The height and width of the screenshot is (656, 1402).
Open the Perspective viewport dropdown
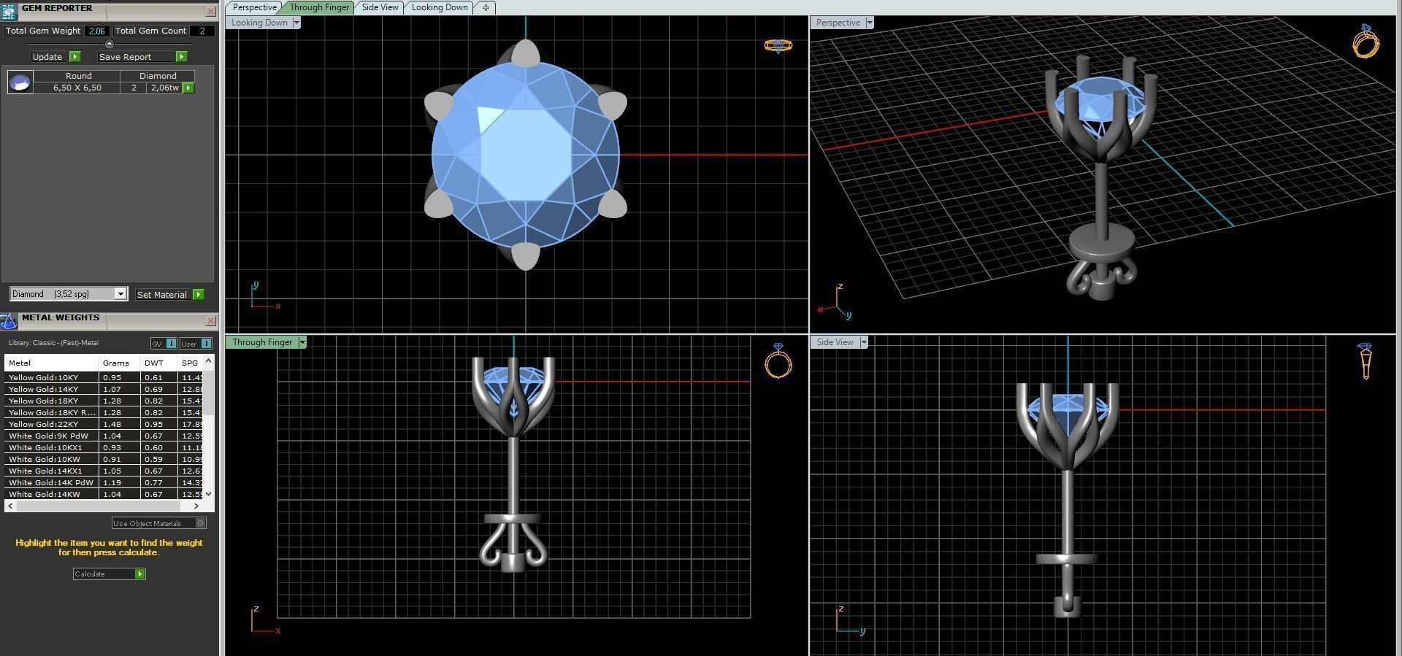(x=869, y=23)
